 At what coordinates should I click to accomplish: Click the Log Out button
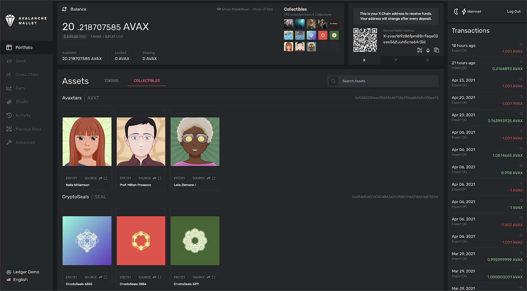pos(514,12)
